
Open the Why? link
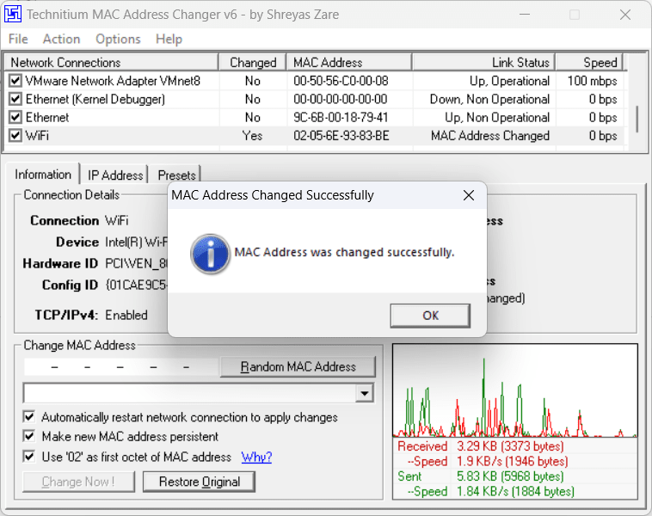pos(256,457)
